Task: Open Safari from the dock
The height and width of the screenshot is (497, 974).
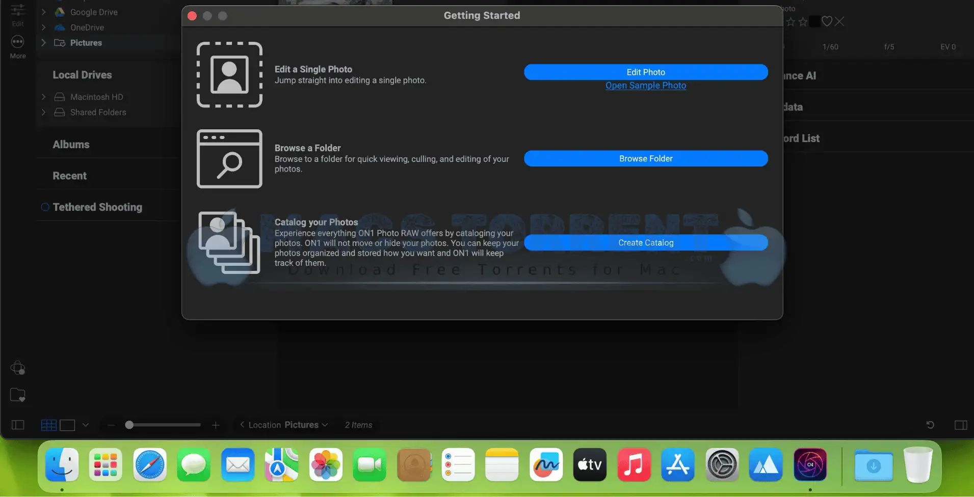Action: 150,464
